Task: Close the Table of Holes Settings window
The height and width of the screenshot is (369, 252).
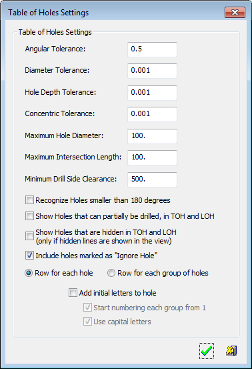Action: [x=235, y=12]
